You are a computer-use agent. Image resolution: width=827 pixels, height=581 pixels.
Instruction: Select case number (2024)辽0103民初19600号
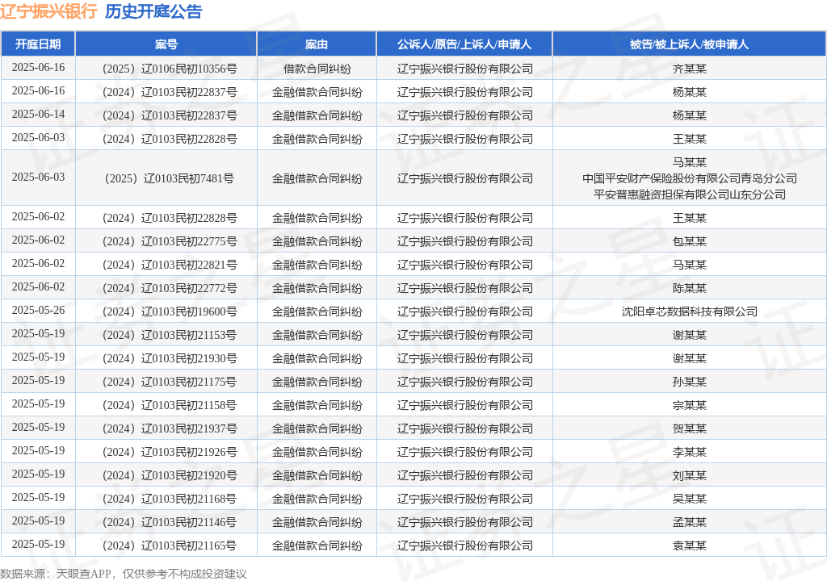169,311
